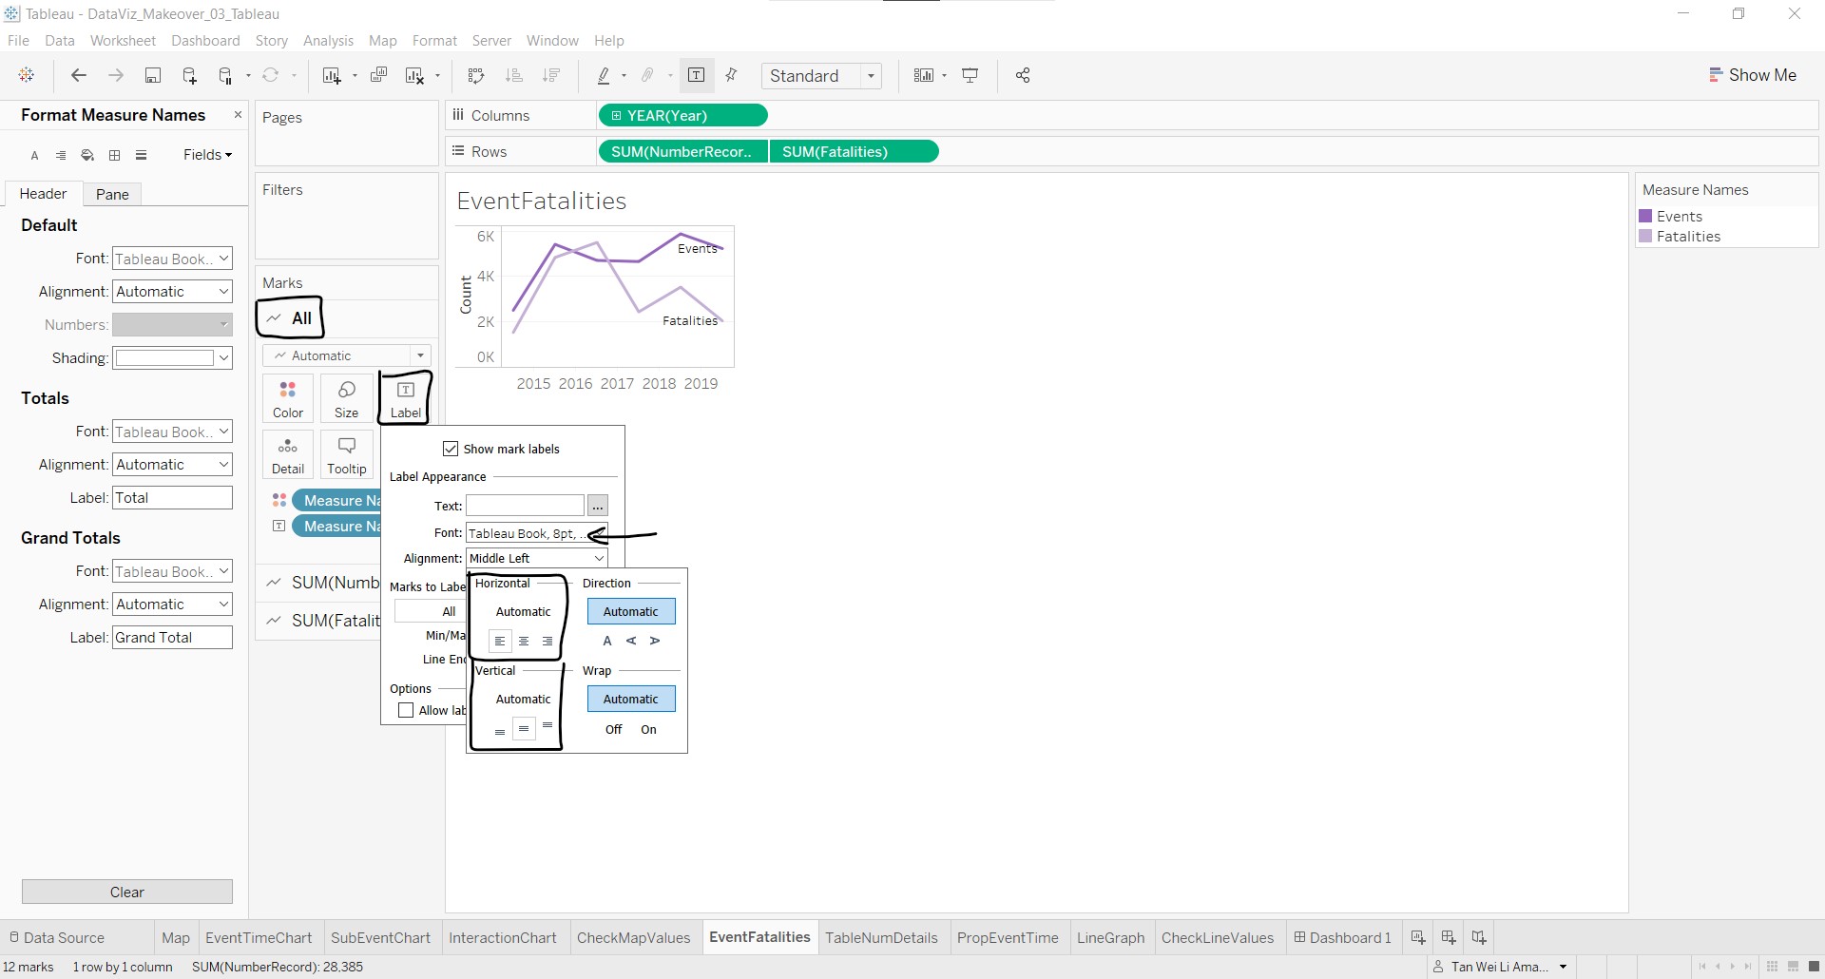Open the Analysis menu
The width and height of the screenshot is (1825, 979).
328,41
